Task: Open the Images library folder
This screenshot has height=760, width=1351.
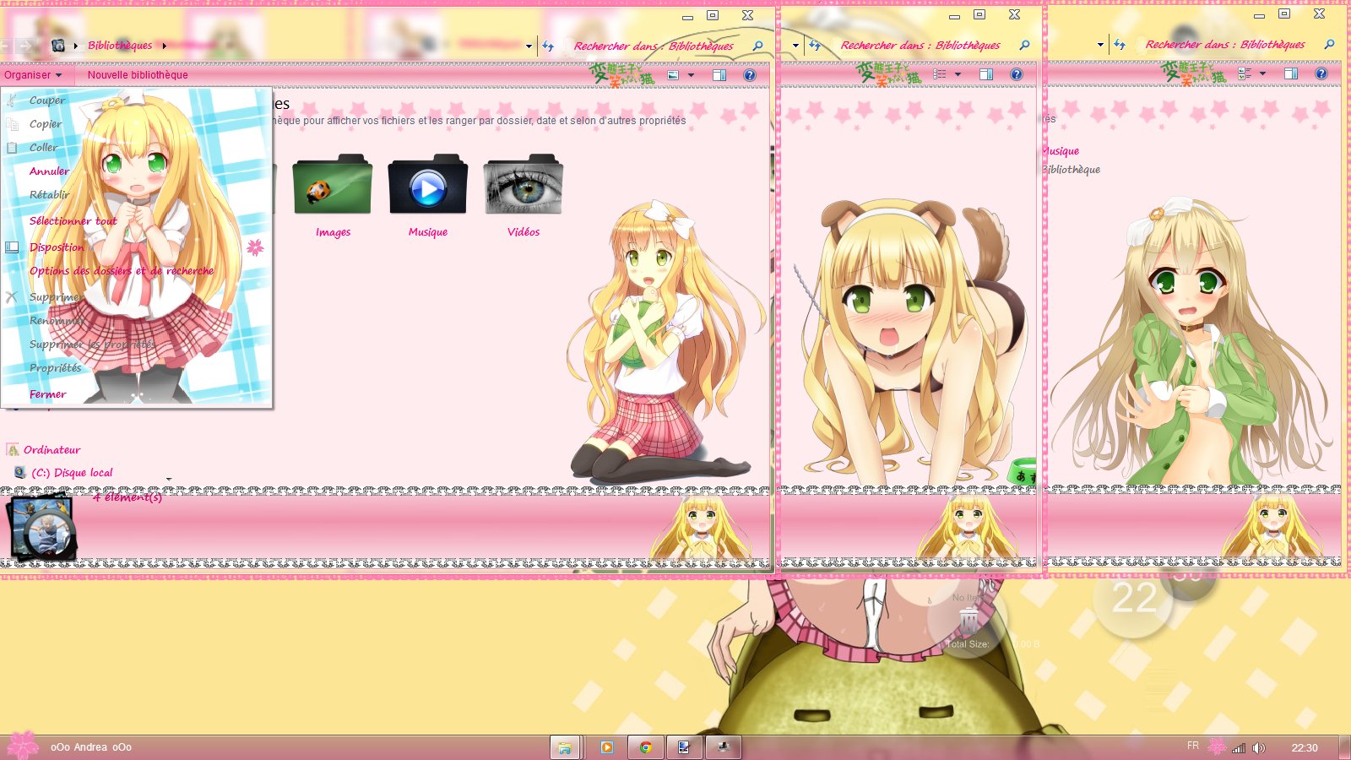Action: click(x=333, y=196)
